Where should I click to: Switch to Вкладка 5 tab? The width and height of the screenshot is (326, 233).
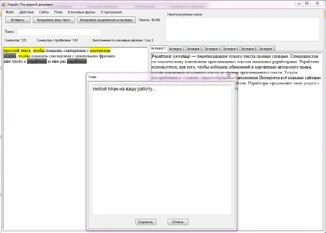click(x=230, y=49)
